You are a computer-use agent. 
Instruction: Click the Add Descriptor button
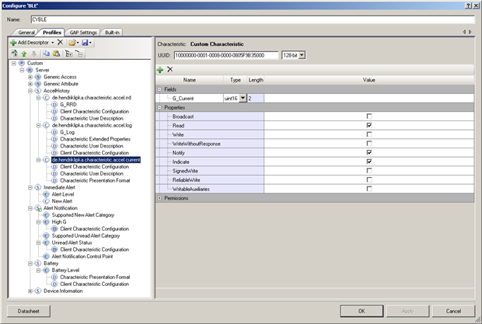click(x=32, y=42)
